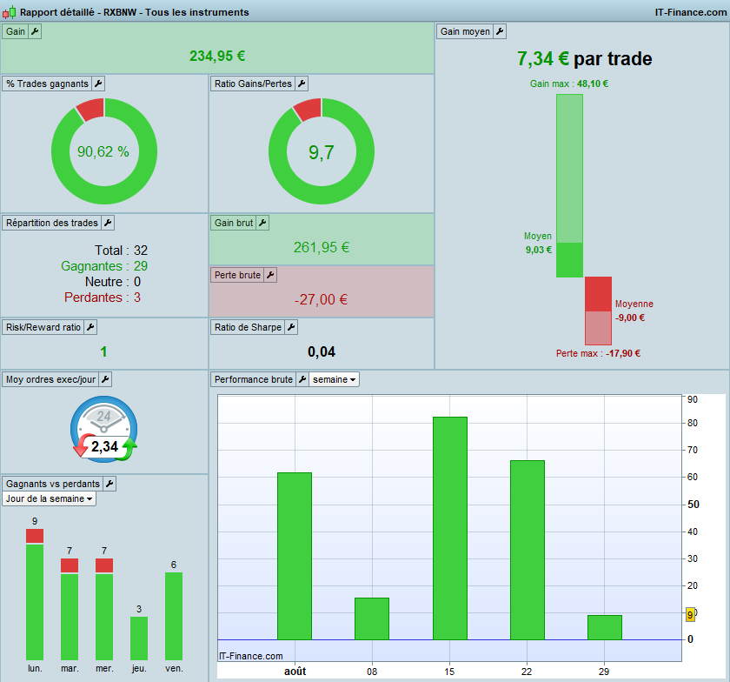This screenshot has width=730, height=682.
Task: Click the Ratio de Sharpe wrench icon
Action: [291, 327]
